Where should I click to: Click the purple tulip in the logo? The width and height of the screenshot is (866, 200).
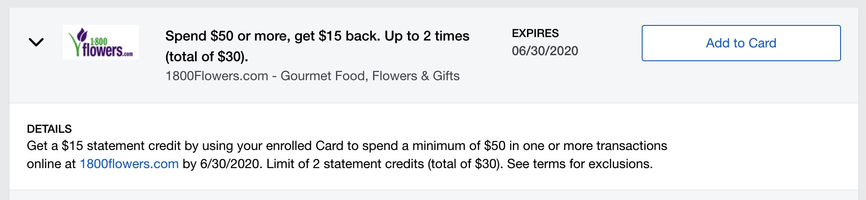tap(82, 35)
